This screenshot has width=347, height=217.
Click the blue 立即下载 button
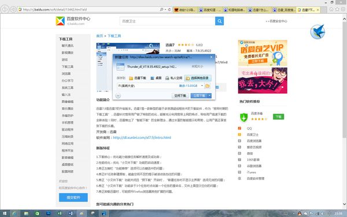[199, 95]
